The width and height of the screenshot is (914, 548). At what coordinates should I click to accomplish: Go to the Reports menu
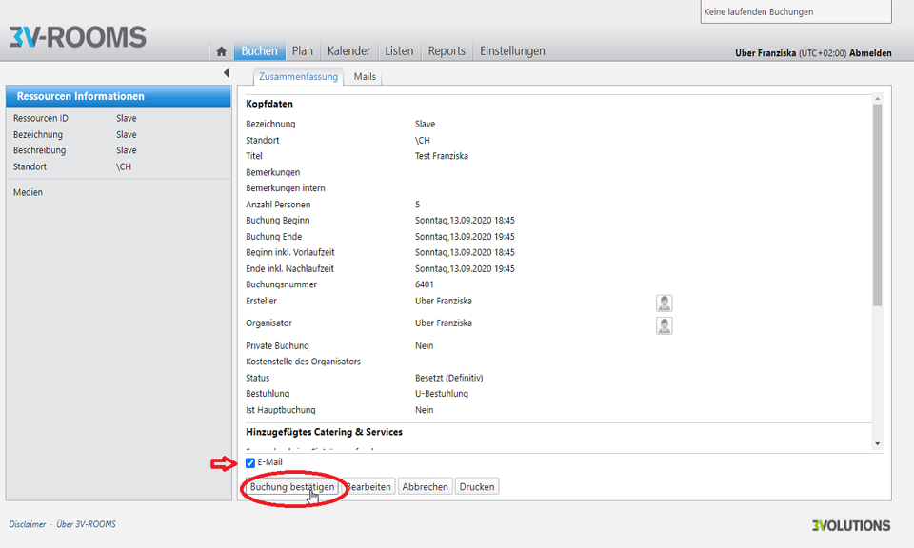click(447, 51)
